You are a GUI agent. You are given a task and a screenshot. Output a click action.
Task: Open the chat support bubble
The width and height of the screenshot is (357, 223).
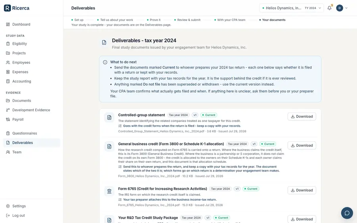pyautogui.click(x=347, y=213)
